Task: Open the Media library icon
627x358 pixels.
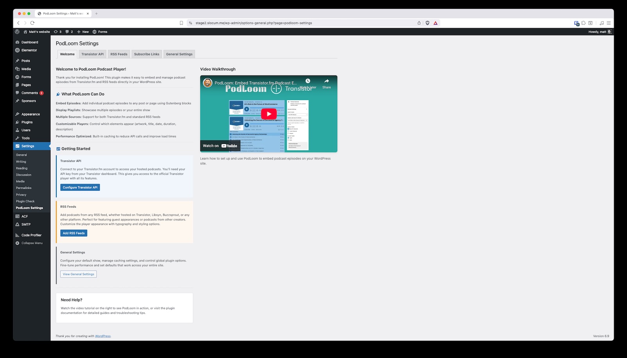Action: [18, 69]
